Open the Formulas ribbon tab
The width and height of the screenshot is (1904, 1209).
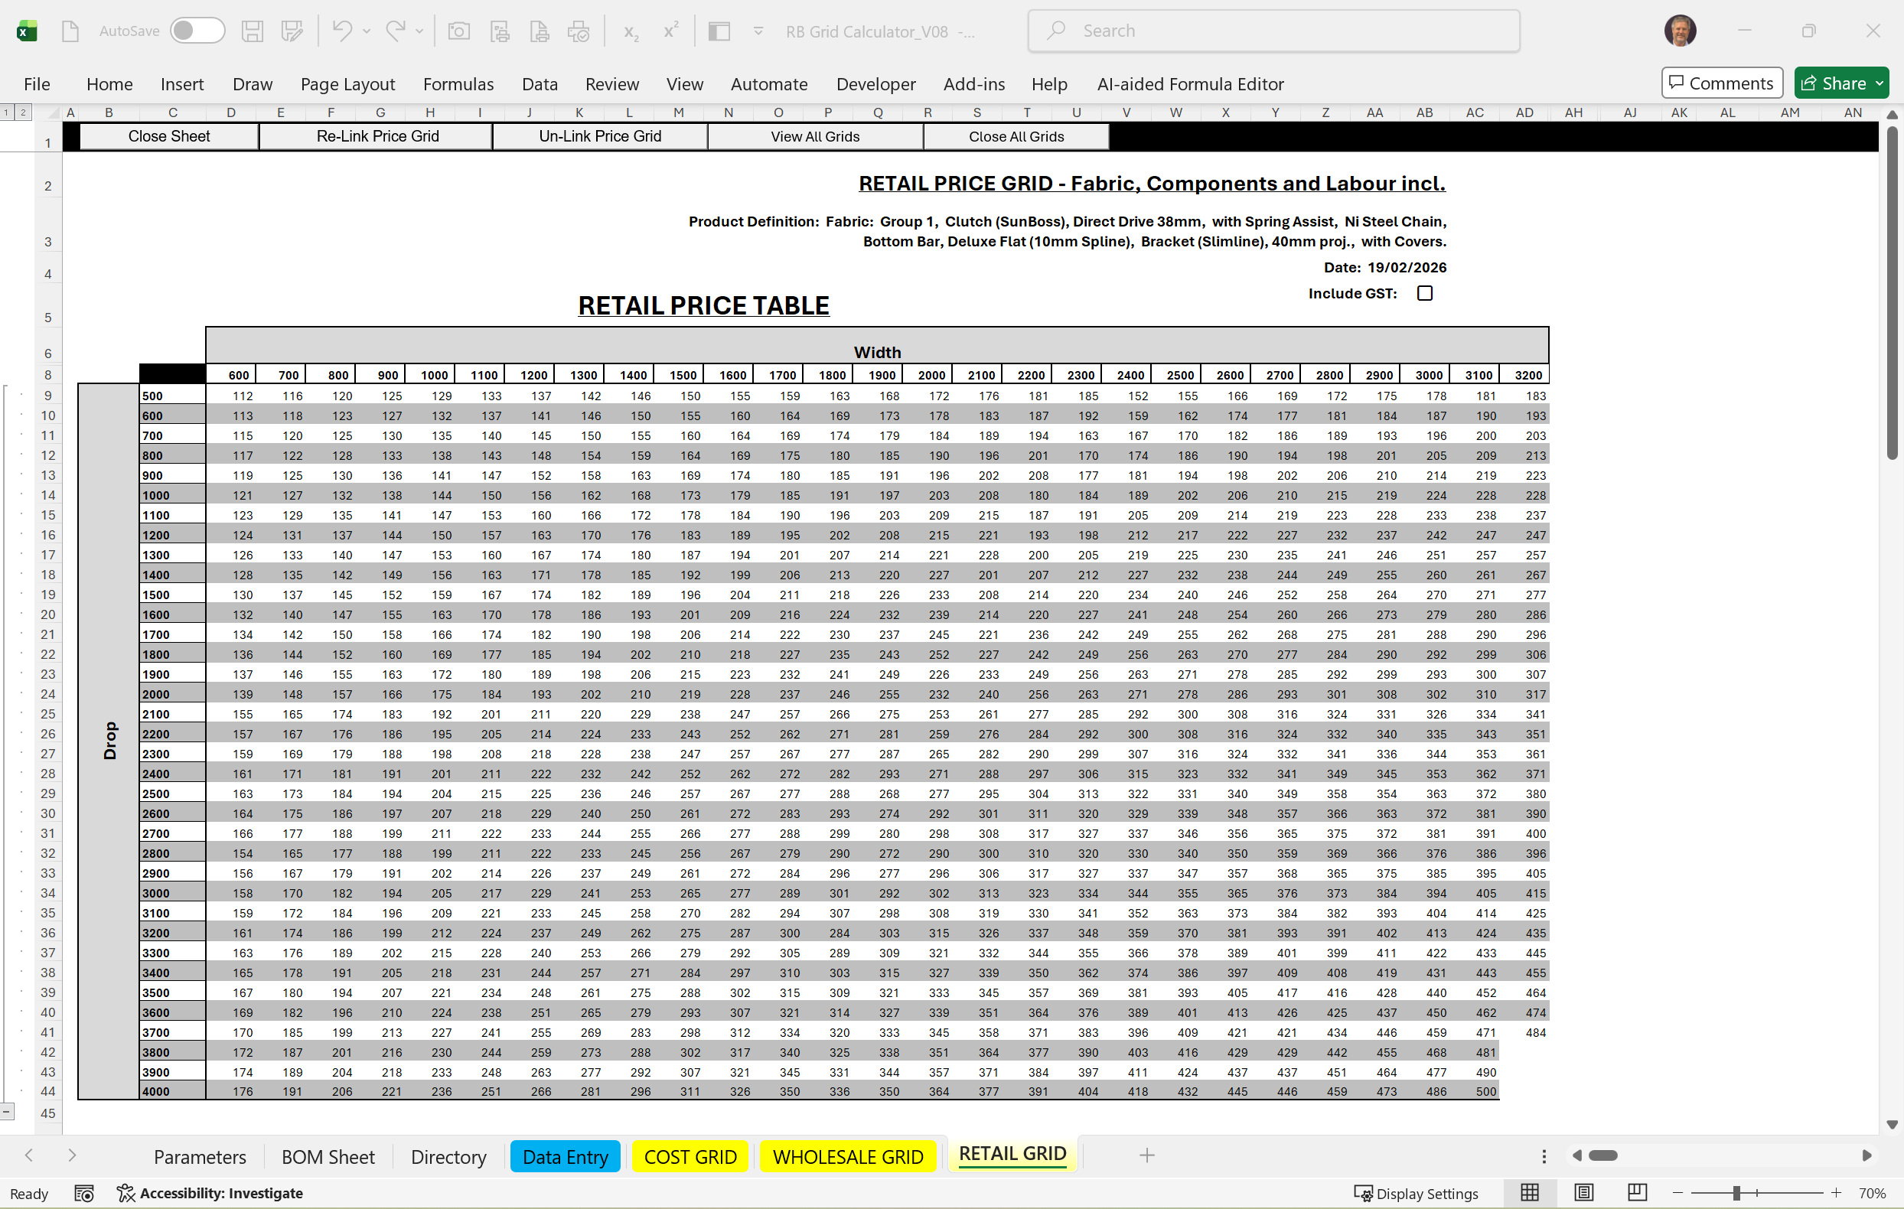458,84
